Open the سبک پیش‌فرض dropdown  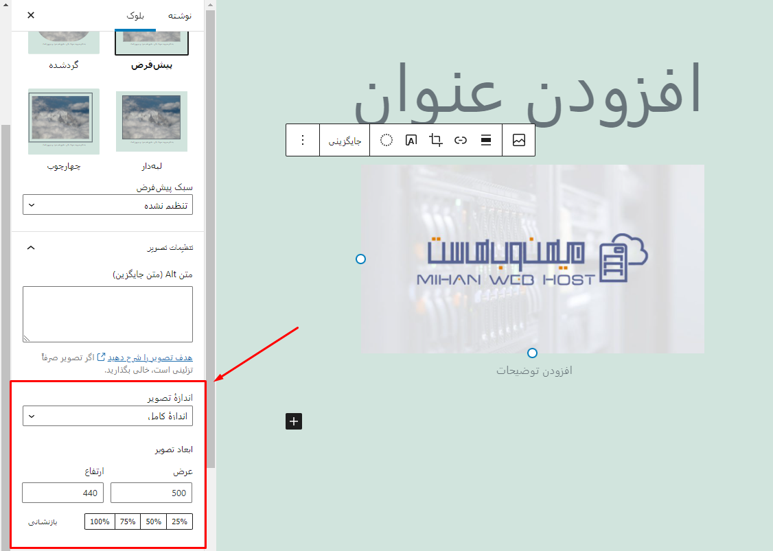[x=108, y=204]
